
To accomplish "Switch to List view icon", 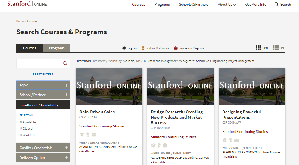I will 276,48.
